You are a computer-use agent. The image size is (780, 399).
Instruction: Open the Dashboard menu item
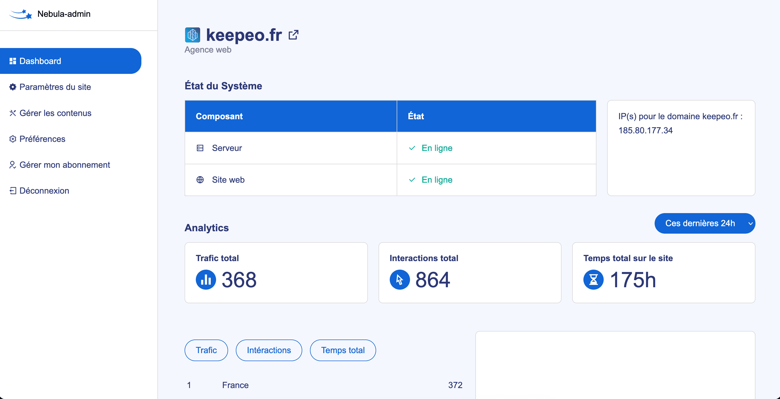70,61
